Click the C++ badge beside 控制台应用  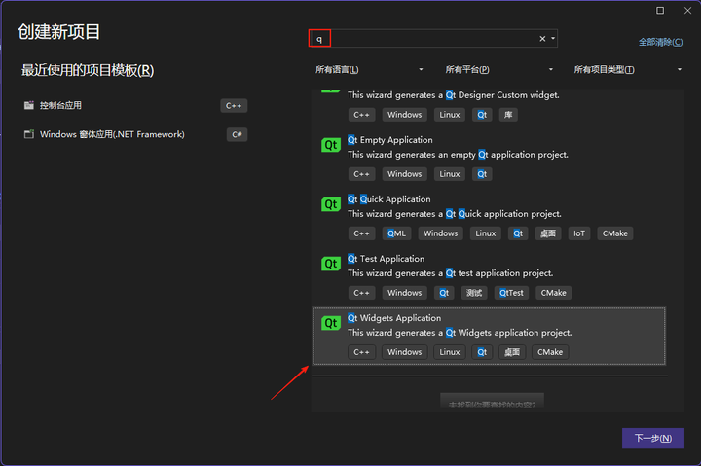234,106
